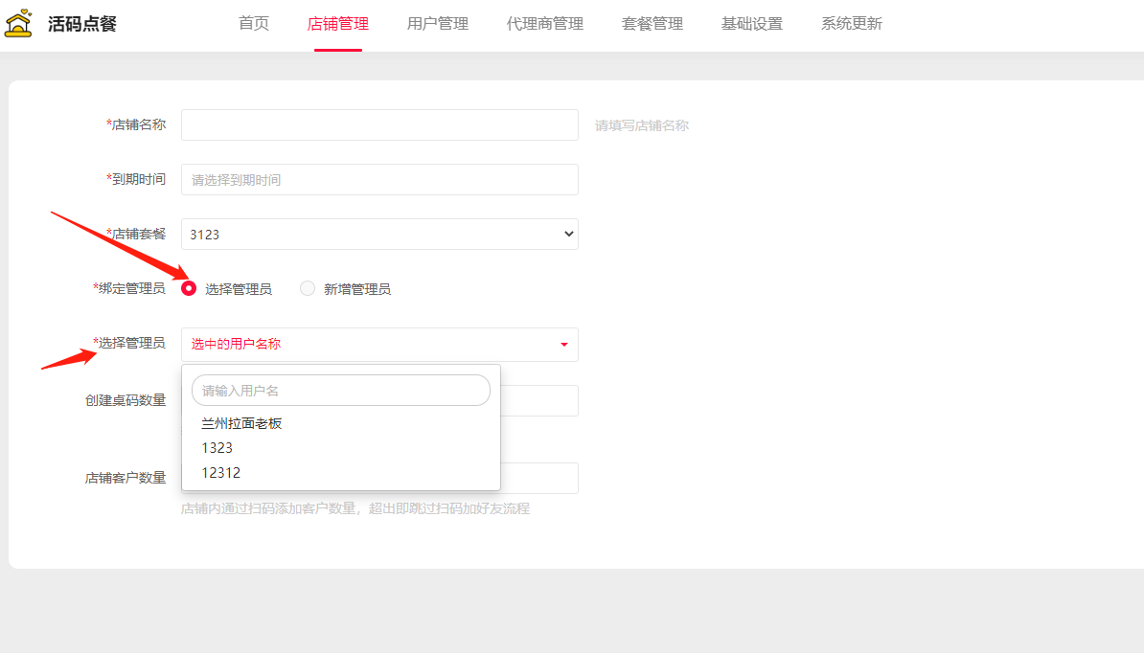The height and width of the screenshot is (653, 1144).
Task: Switch to 店铺管理 tab
Action: (337, 24)
